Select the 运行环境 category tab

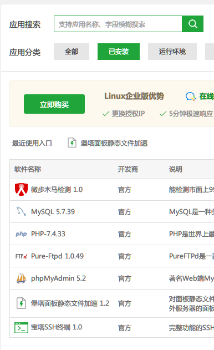172,52
